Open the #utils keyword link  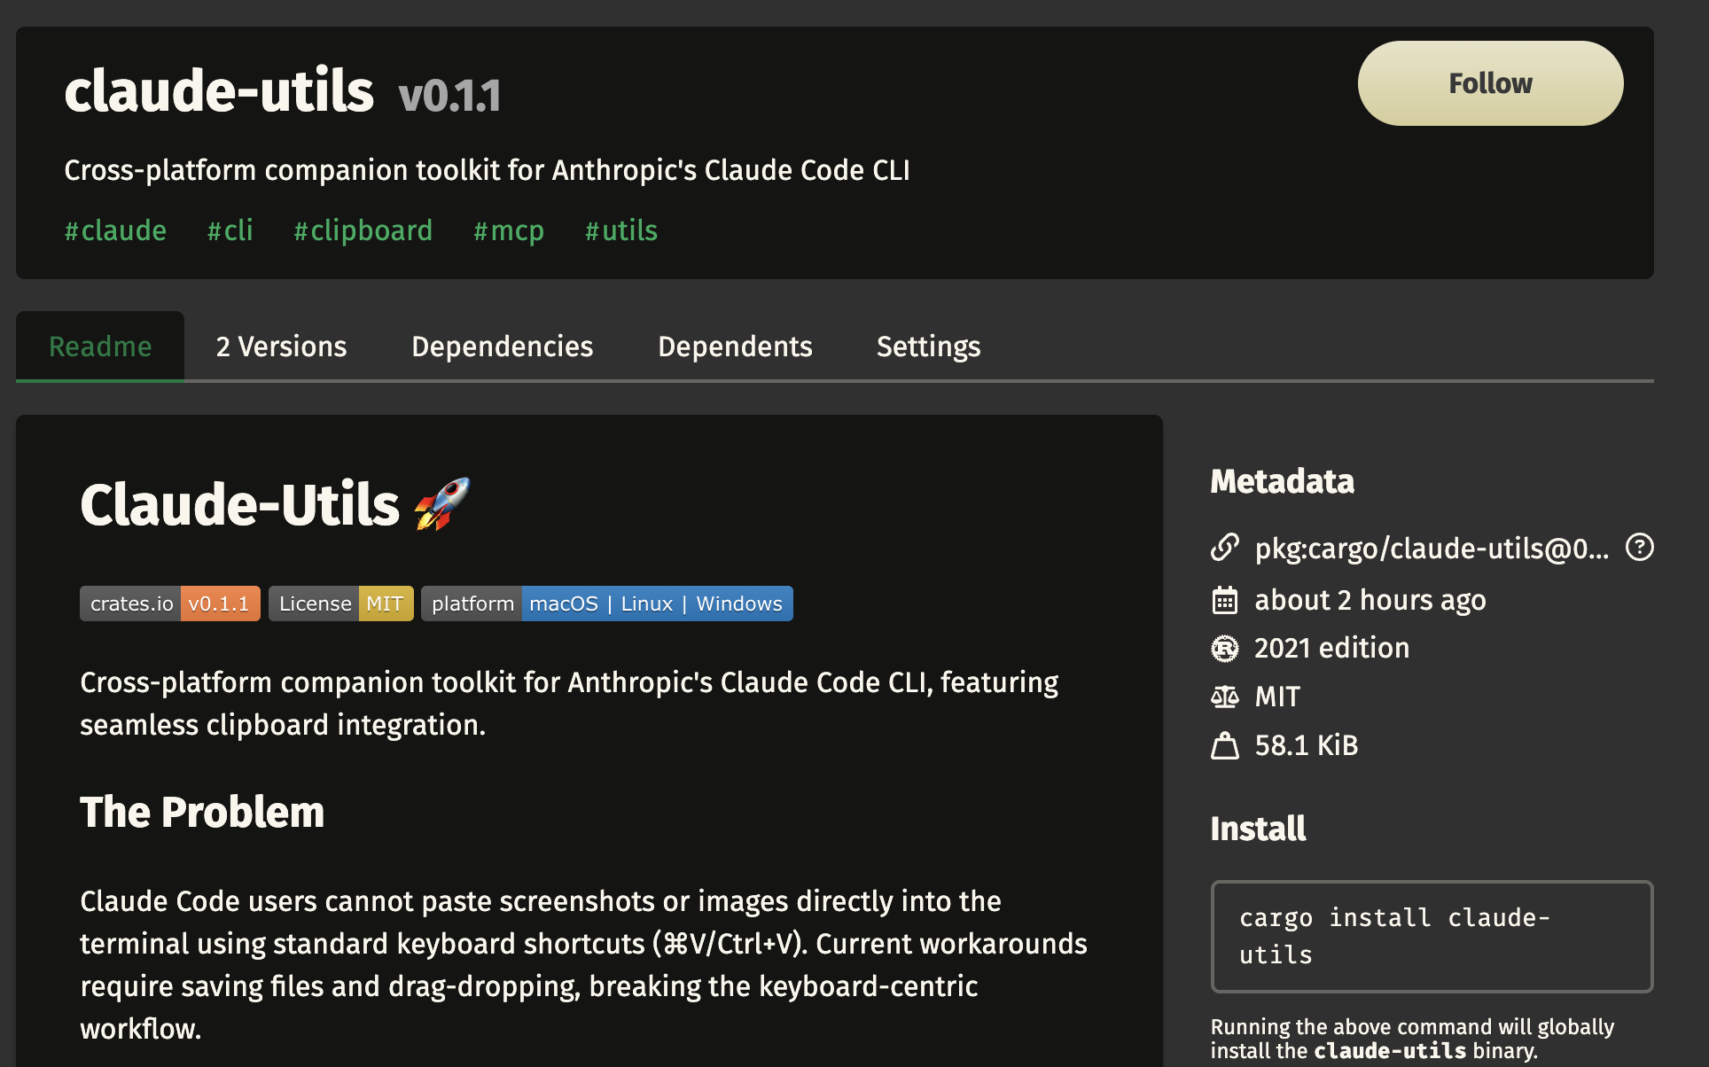pyautogui.click(x=621, y=230)
